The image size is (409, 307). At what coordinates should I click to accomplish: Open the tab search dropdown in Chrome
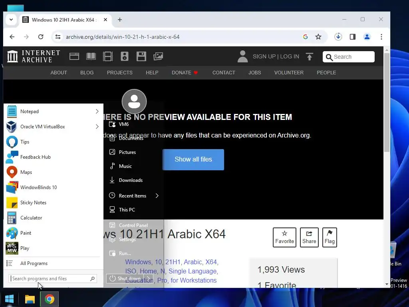(x=11, y=20)
